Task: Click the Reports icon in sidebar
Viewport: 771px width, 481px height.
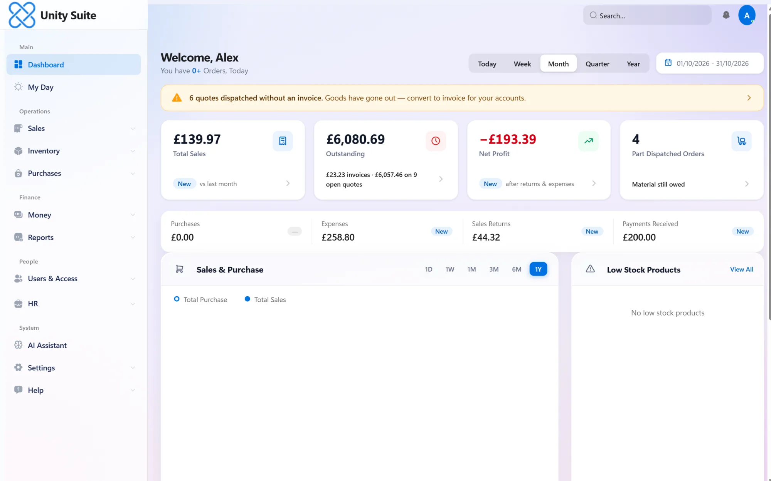Action: [18, 237]
